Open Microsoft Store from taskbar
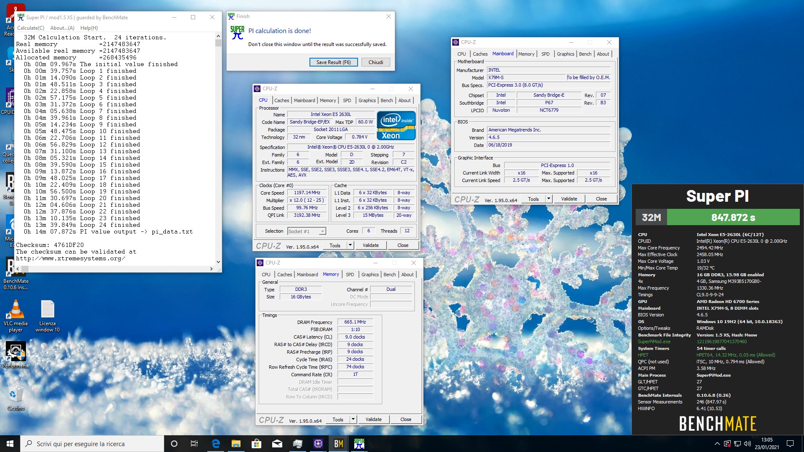The height and width of the screenshot is (452, 804). pos(257,444)
